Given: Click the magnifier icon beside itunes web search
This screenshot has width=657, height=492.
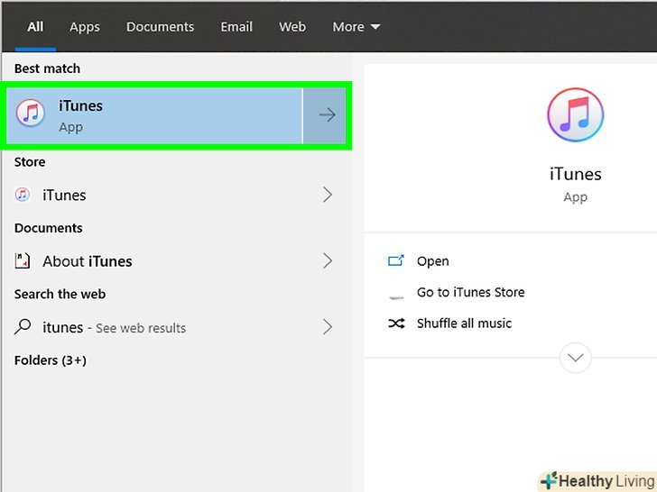Looking at the screenshot, I should point(23,327).
